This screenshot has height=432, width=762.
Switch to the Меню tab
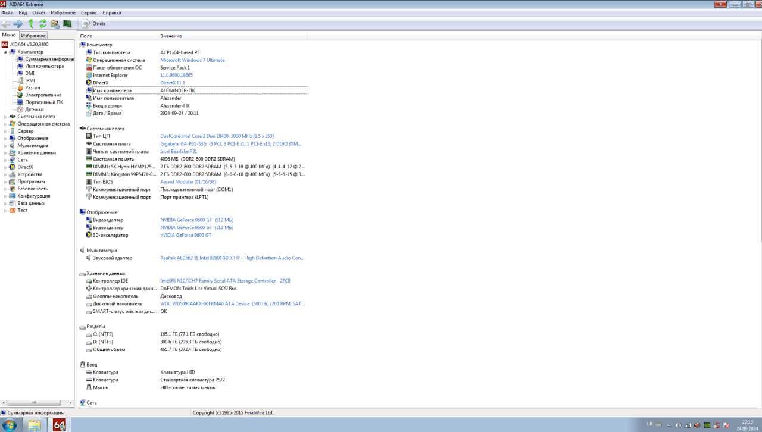[9, 35]
